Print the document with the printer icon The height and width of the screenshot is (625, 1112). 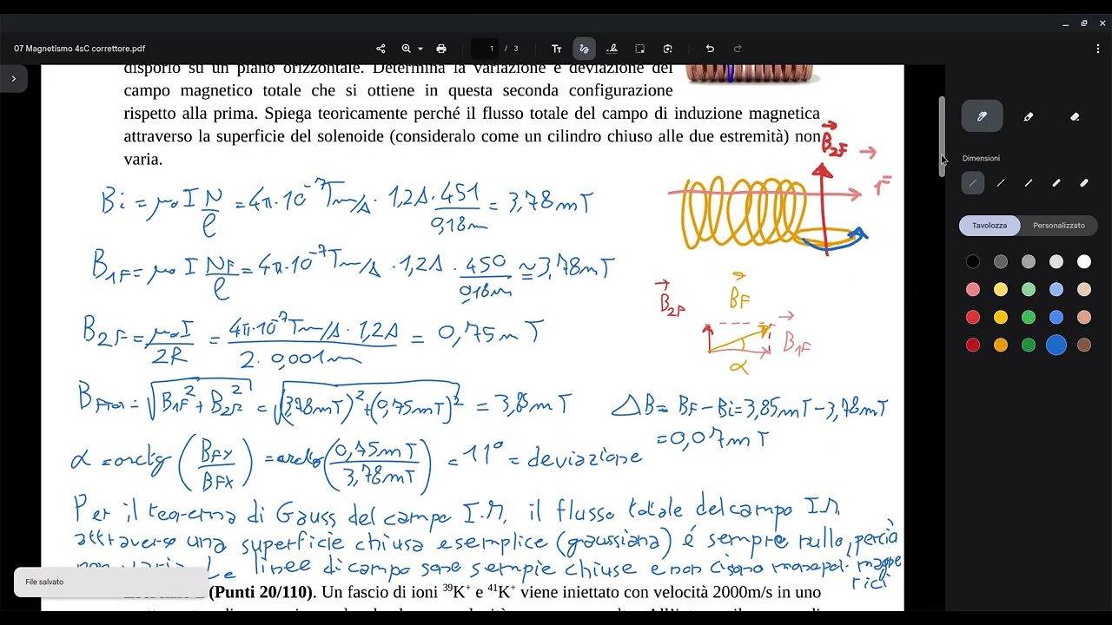pyautogui.click(x=441, y=49)
